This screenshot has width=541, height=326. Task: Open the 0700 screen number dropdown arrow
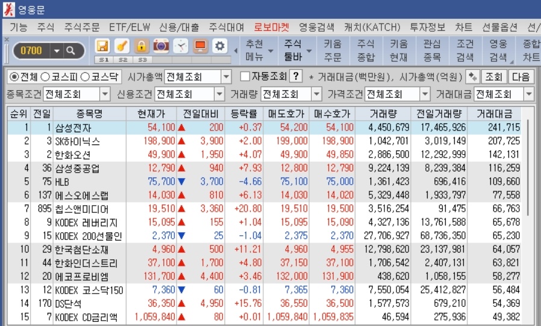57,51
